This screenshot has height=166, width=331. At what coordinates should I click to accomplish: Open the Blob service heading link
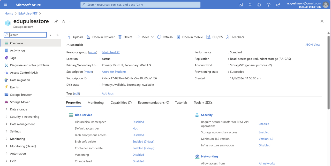click(x=84, y=115)
